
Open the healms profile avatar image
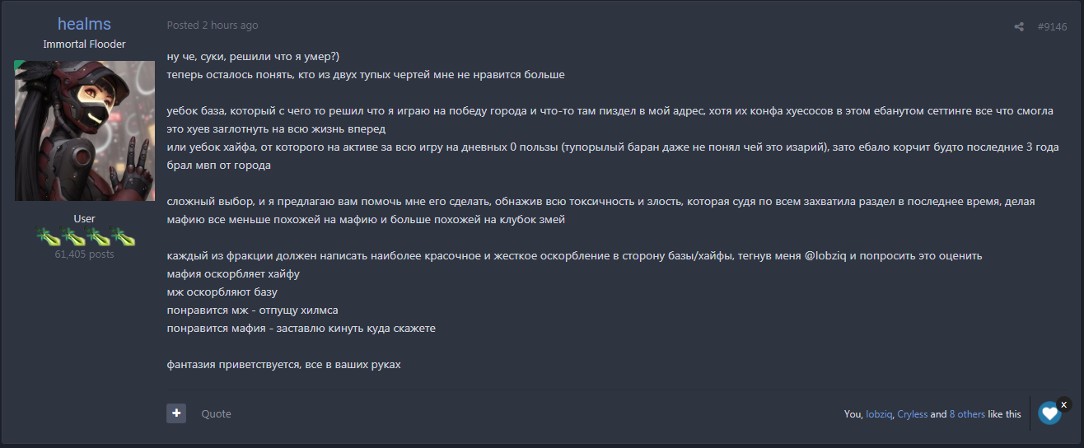pos(84,131)
